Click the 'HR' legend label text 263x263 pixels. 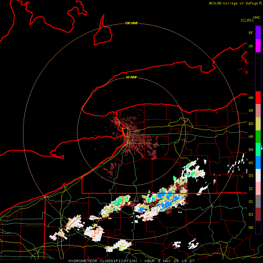(251, 137)
